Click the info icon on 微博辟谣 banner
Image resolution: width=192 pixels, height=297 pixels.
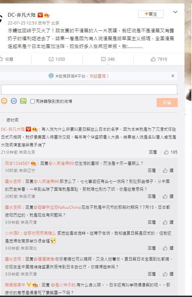pyautogui.click(x=51, y=76)
